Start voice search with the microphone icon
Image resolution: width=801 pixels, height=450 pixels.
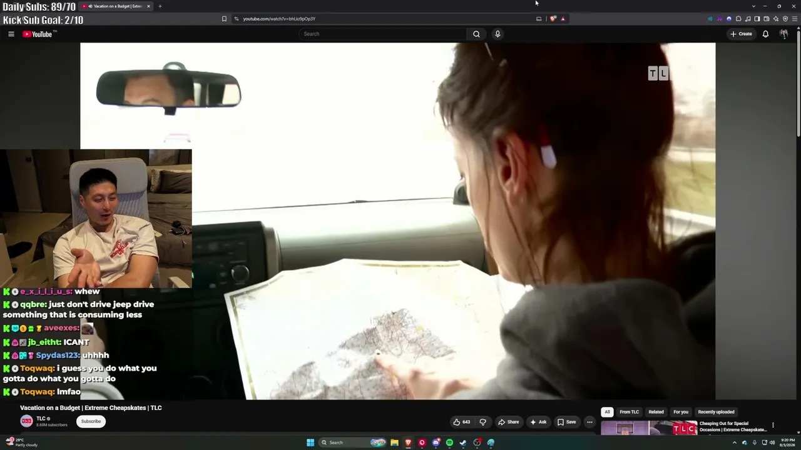[497, 34]
